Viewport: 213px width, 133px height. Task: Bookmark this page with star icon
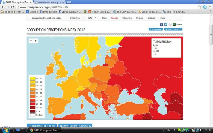[x=199, y=7]
